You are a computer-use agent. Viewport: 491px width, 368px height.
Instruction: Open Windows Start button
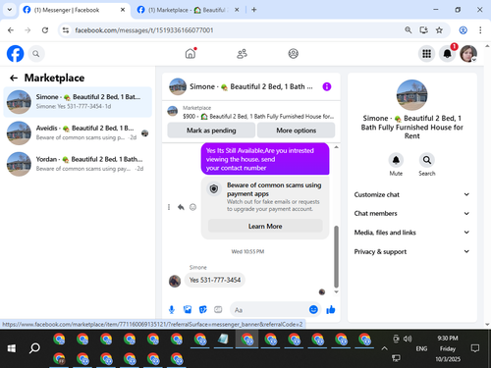[x=12, y=348]
